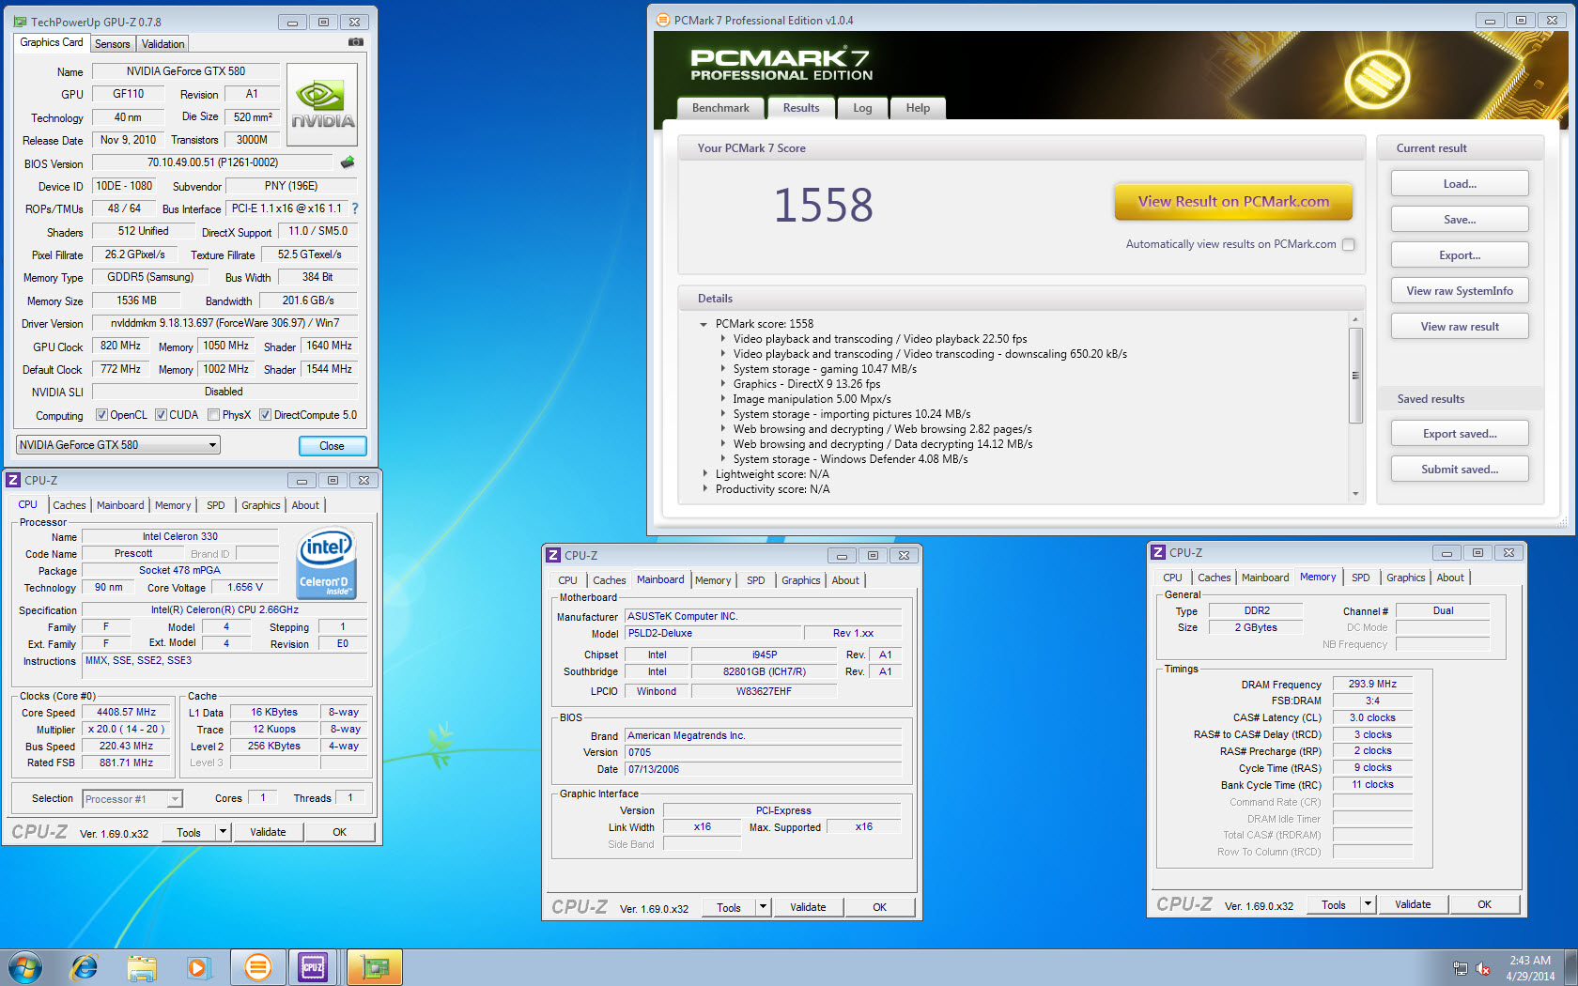Open Tools dropdown arrow in CPU-Z Memory window
The width and height of the screenshot is (1578, 986).
(1368, 904)
